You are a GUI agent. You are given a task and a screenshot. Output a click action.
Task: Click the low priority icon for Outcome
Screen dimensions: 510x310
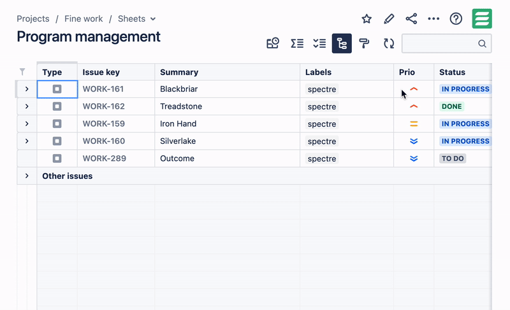click(x=414, y=159)
